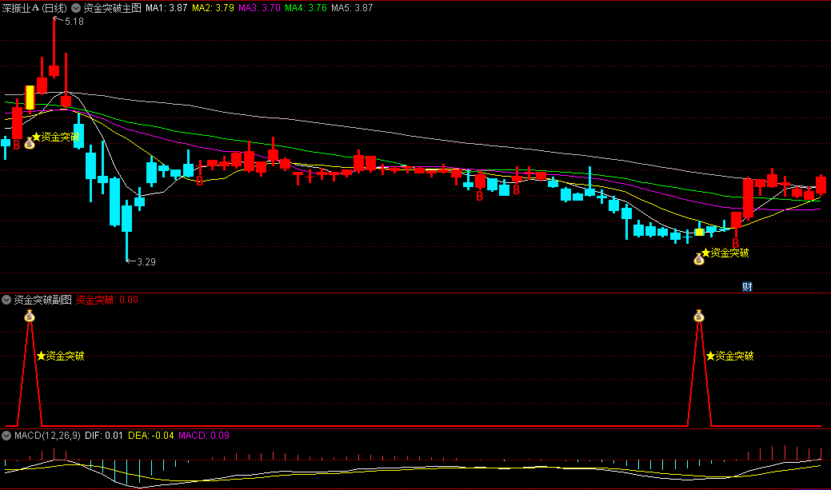Open the MACD(12,26,9) indicator dropdown arrow
This screenshot has width=831, height=490.
6,436
